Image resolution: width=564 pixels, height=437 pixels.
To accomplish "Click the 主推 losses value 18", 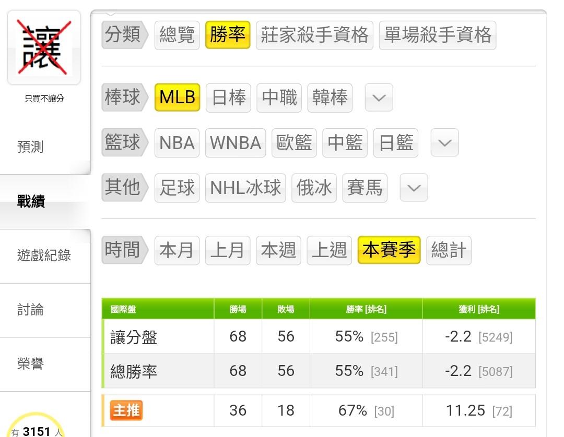I will (286, 410).
